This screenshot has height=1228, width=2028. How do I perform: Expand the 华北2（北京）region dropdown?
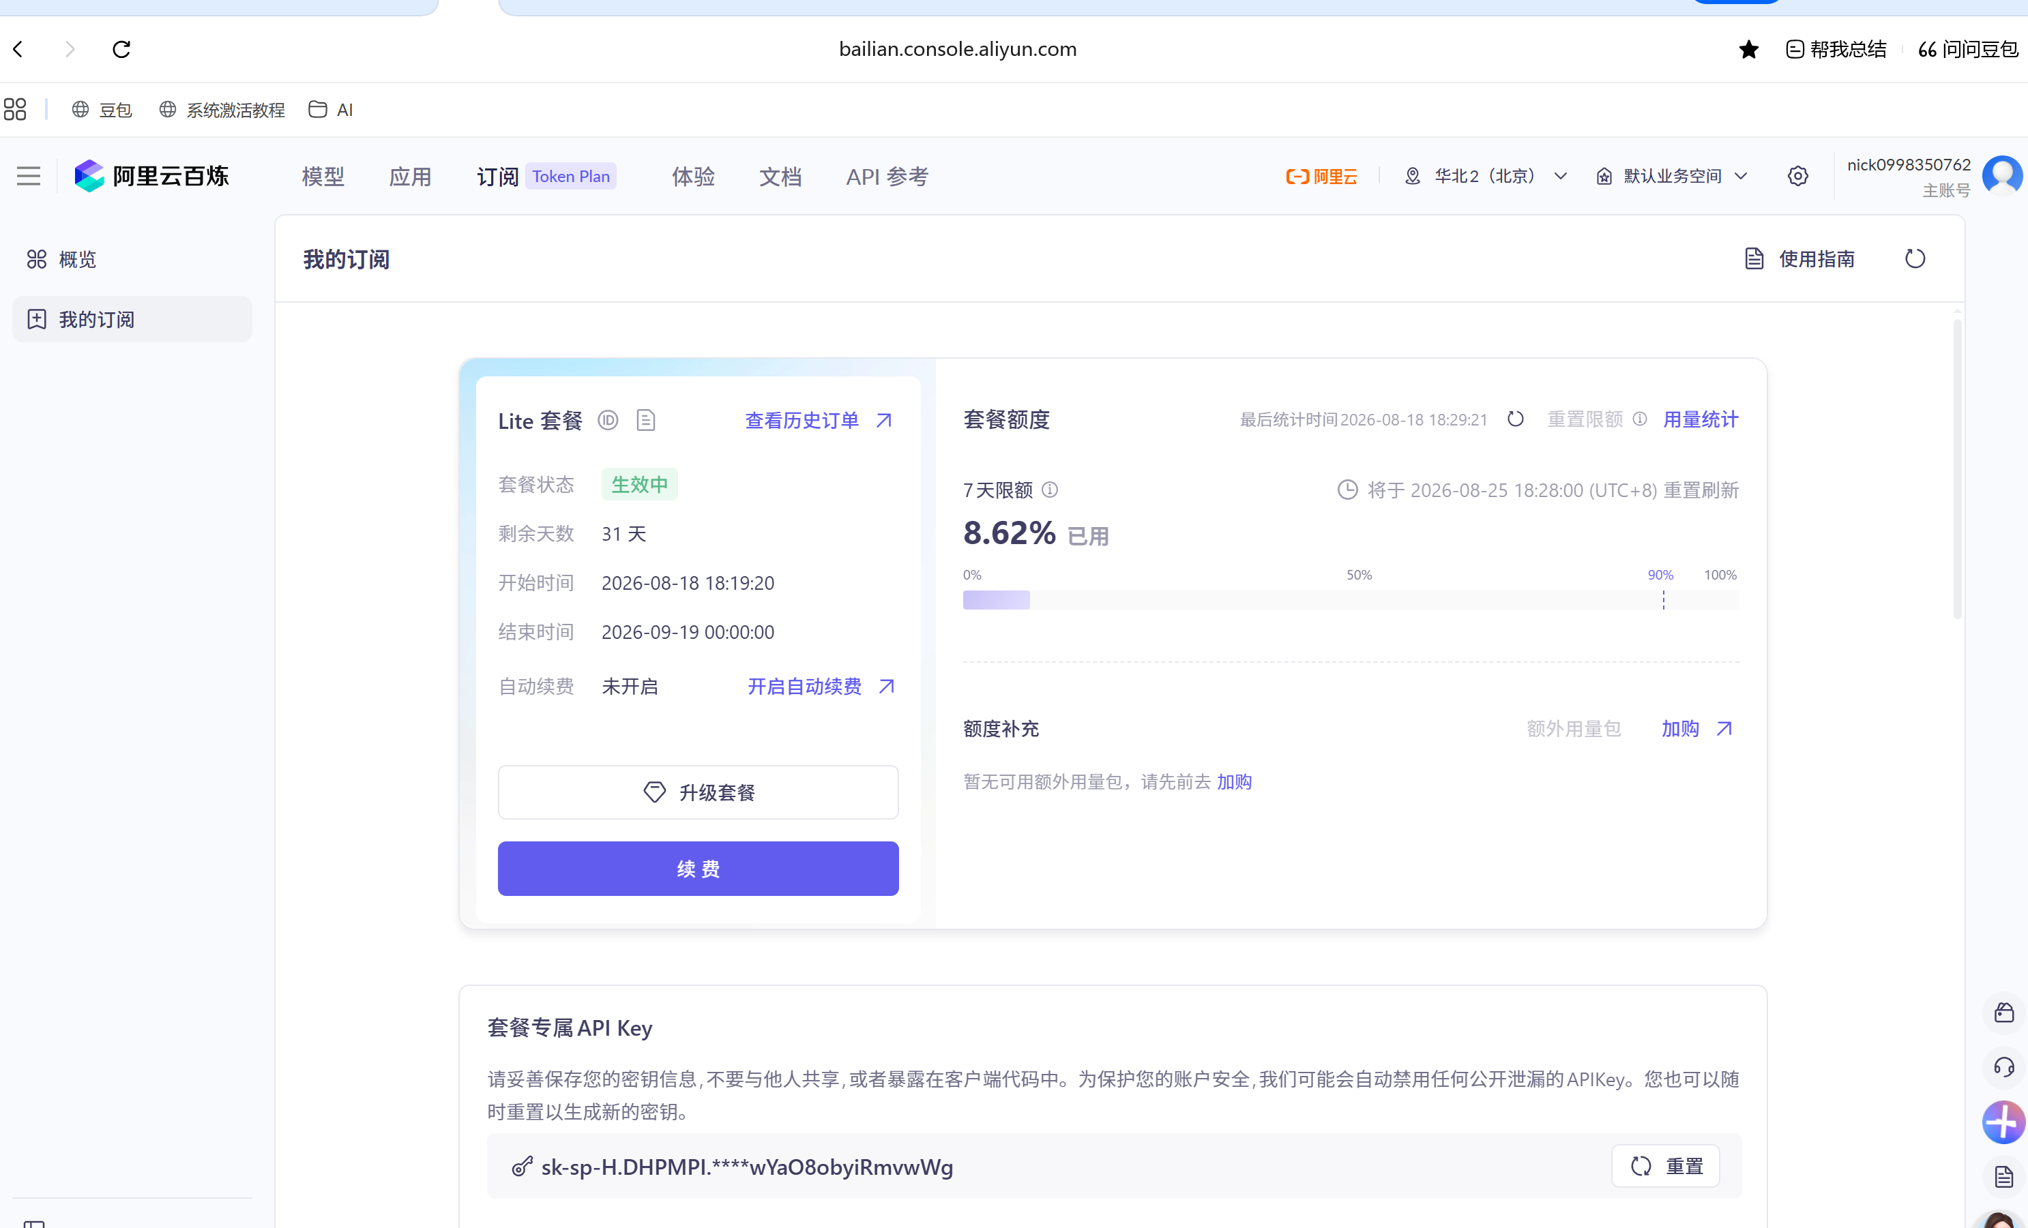pos(1485,176)
